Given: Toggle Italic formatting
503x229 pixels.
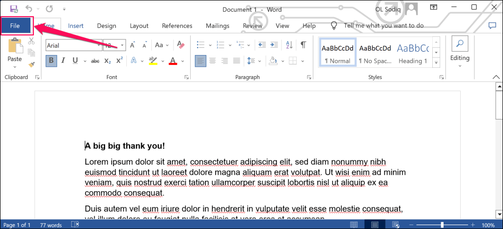Looking at the screenshot, I should [x=63, y=60].
